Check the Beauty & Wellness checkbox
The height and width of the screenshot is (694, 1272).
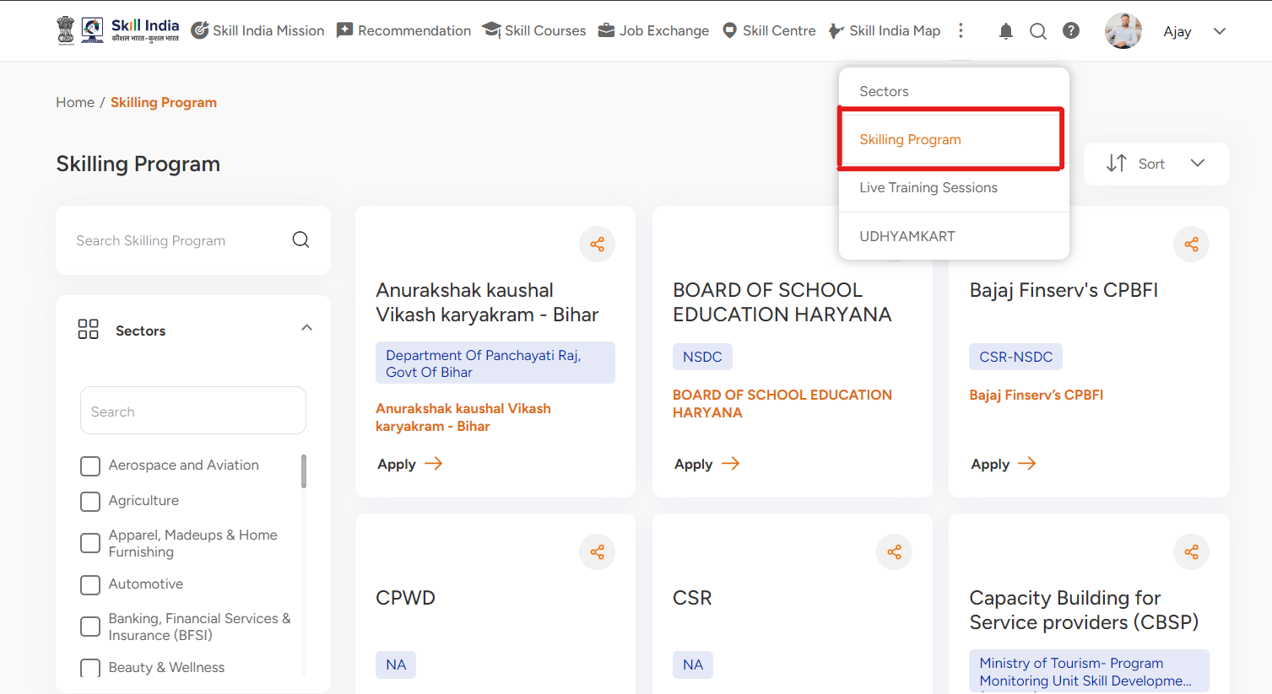(x=90, y=668)
